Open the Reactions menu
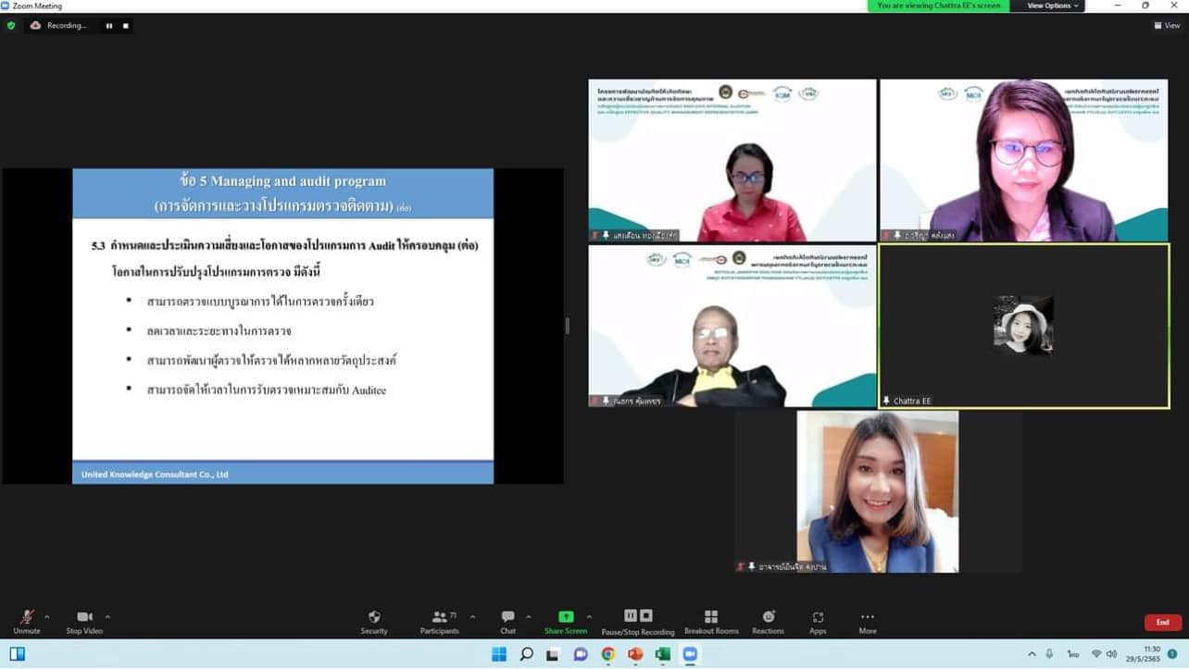1189x669 pixels. pos(768,621)
